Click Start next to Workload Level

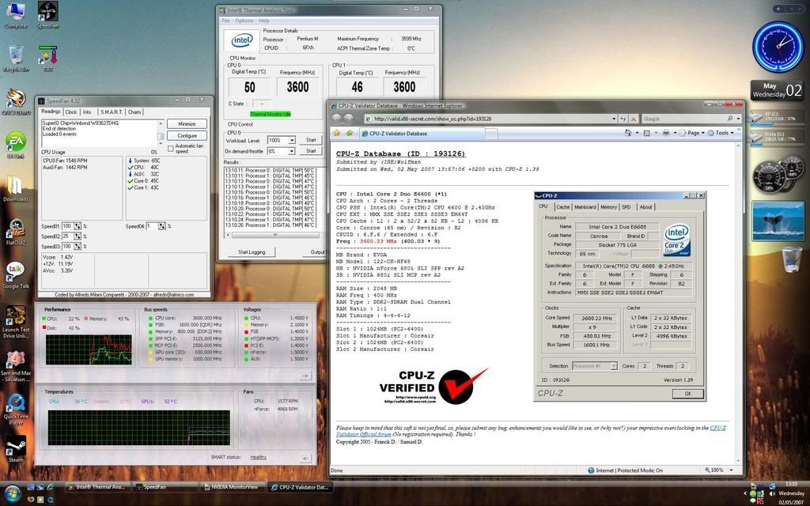[x=311, y=140]
